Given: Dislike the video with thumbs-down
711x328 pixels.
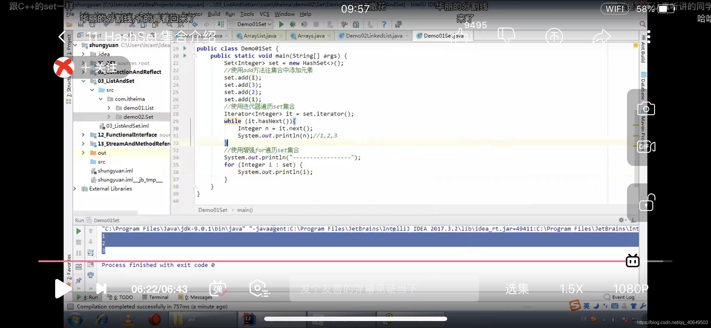Looking at the screenshot, I should tap(506, 36).
